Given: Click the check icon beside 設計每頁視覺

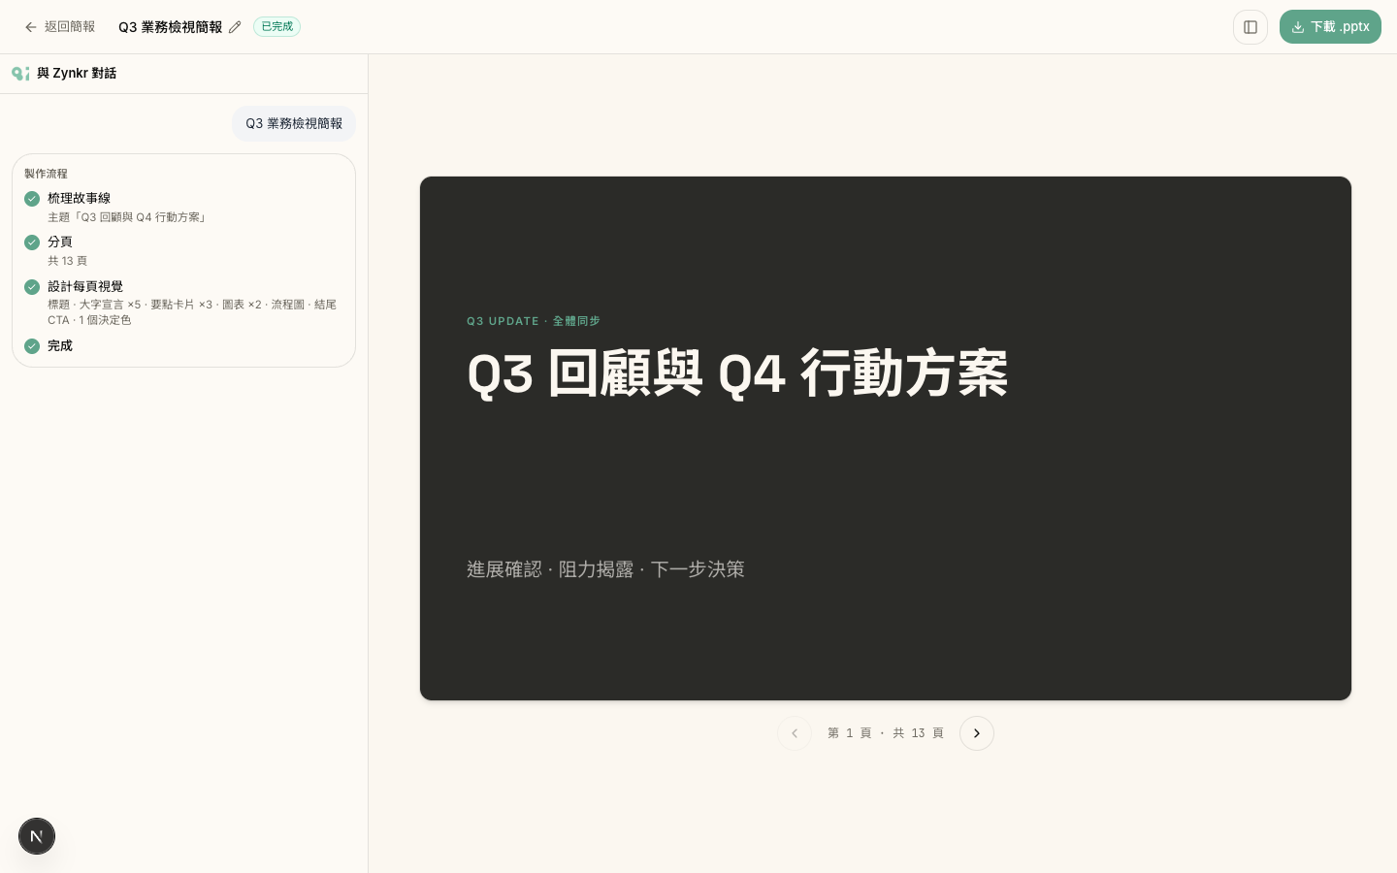Looking at the screenshot, I should (x=32, y=287).
